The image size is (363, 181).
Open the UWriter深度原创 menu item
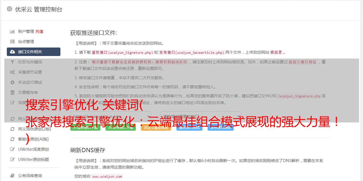coord(33,149)
